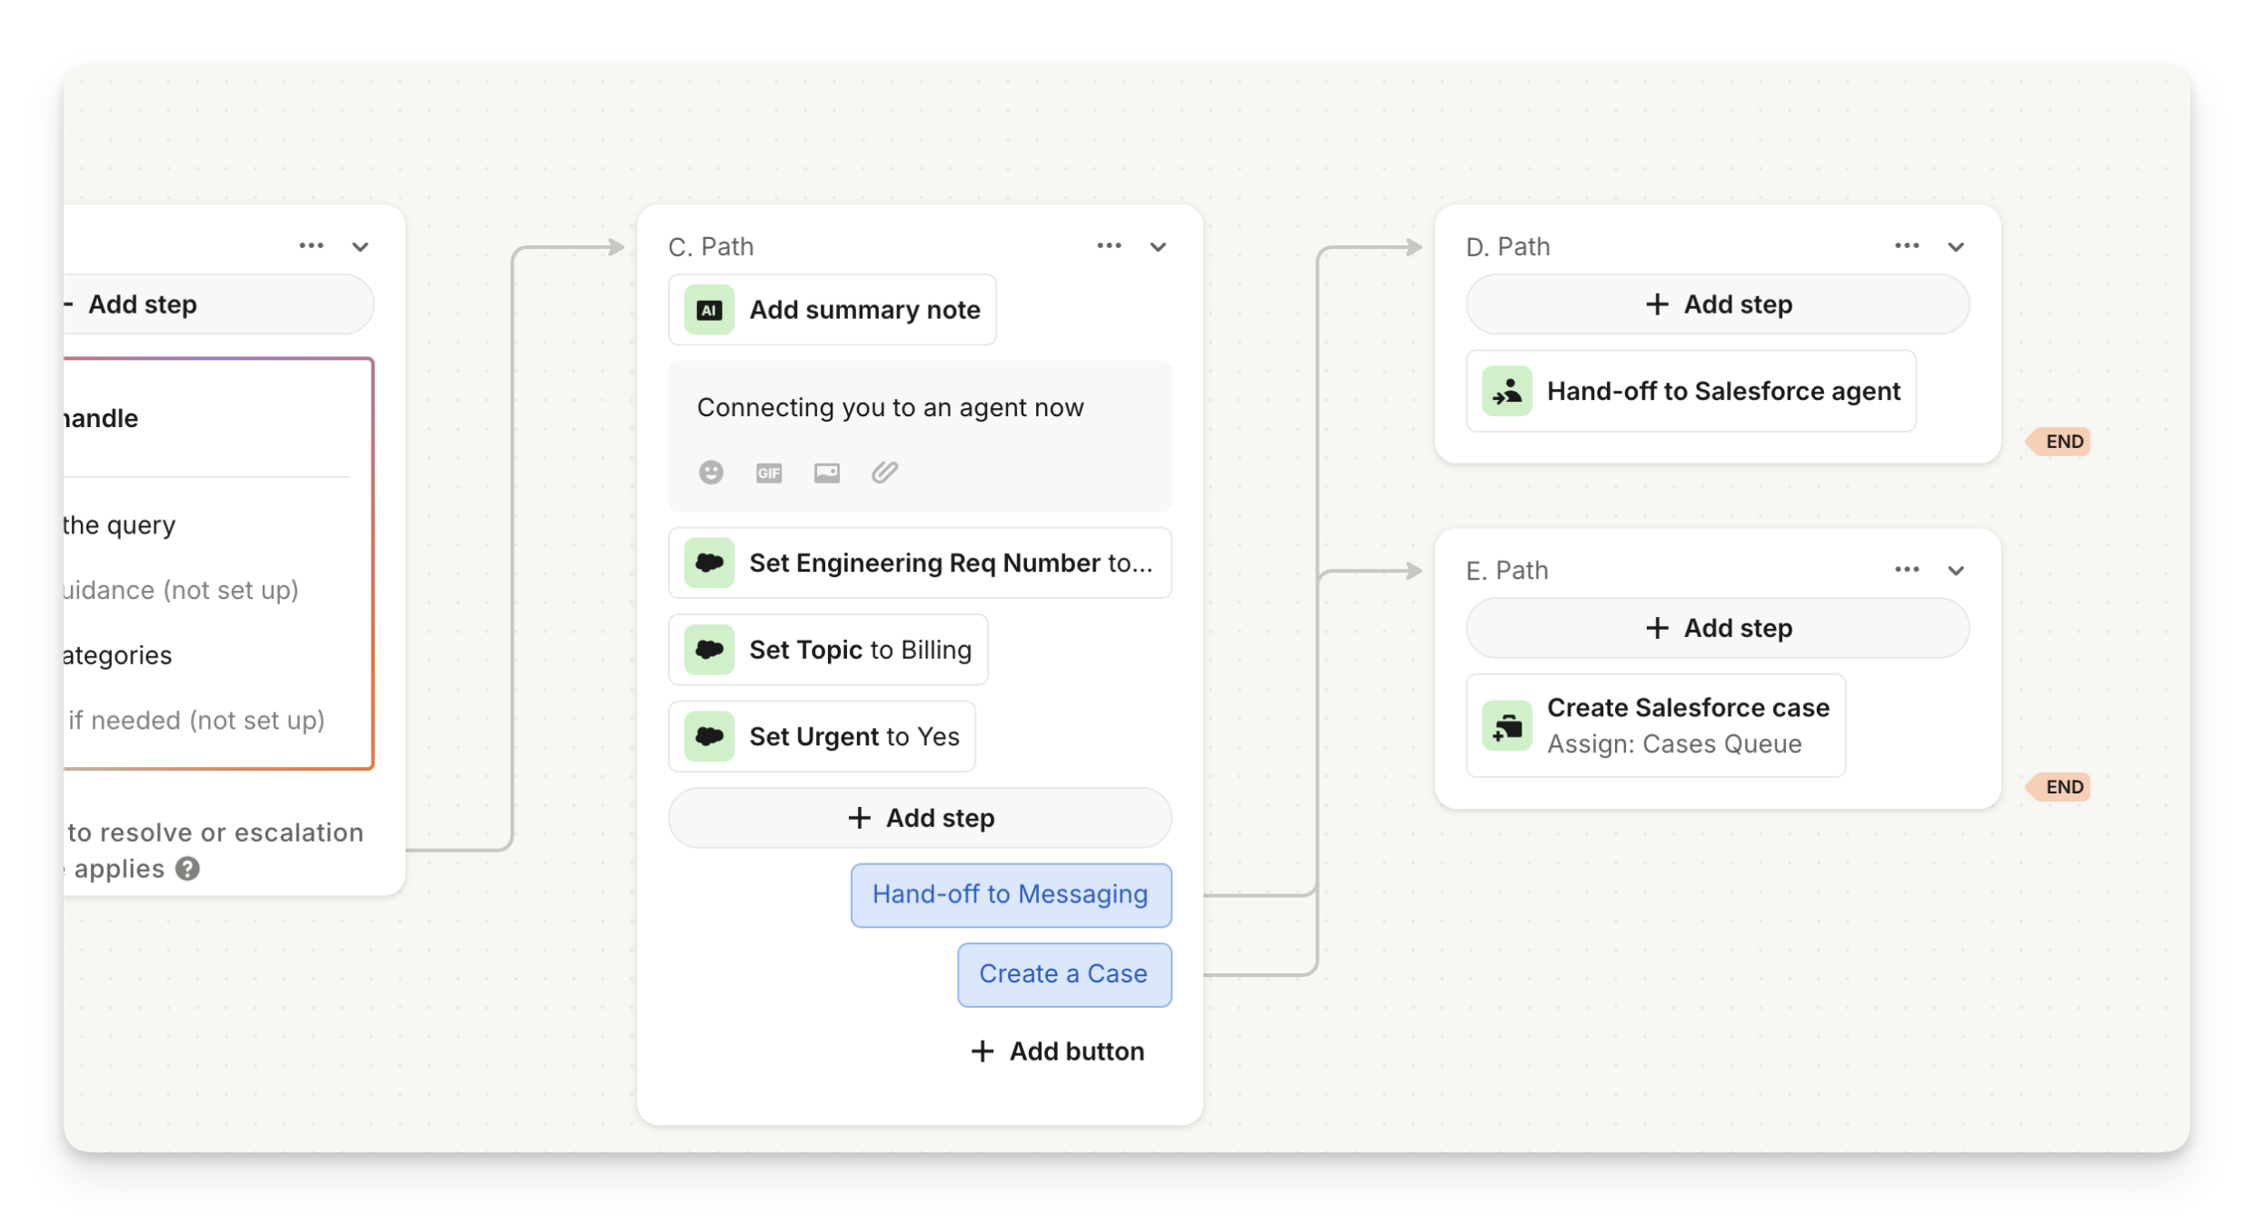
Task: Click Hand-off to Salesforce agent icon
Action: [1507, 391]
